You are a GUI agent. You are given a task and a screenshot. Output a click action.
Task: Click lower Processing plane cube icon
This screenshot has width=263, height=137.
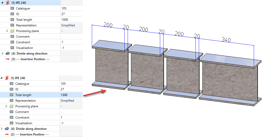click(12, 106)
